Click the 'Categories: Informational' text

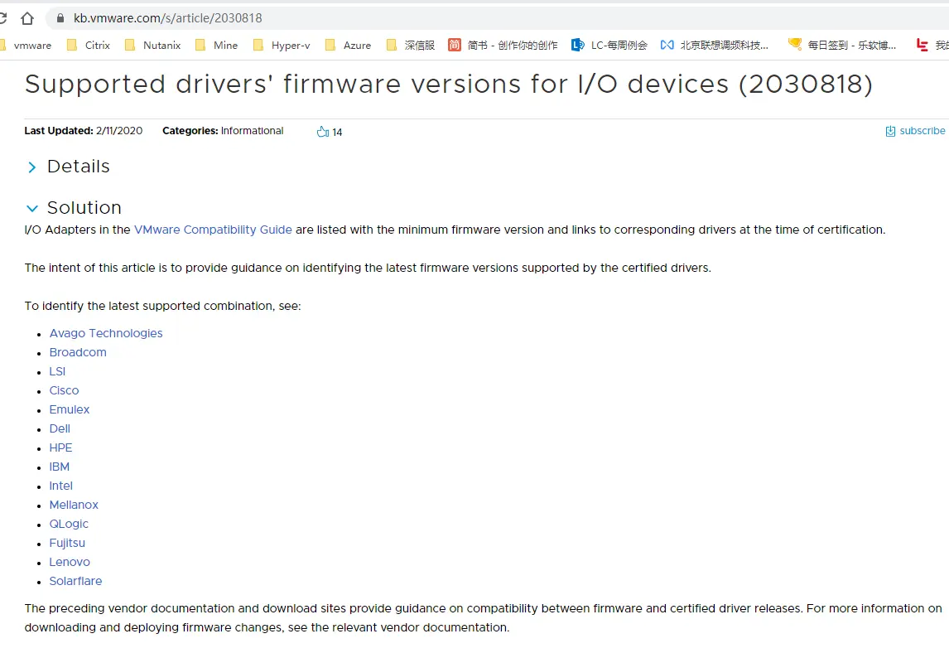[223, 131]
